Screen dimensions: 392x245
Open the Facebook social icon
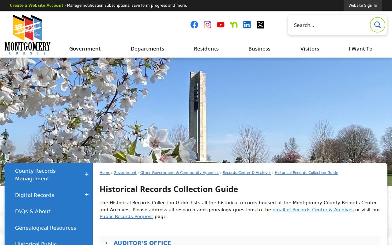pos(194,25)
